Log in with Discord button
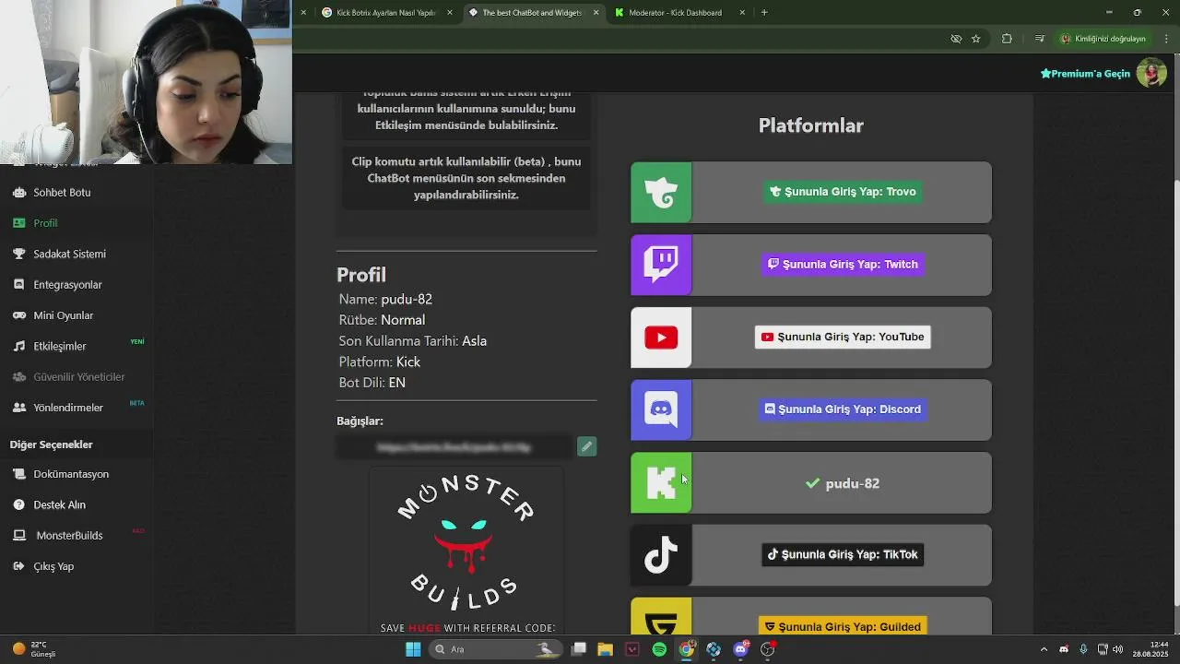The width and height of the screenshot is (1180, 664). coord(843,409)
